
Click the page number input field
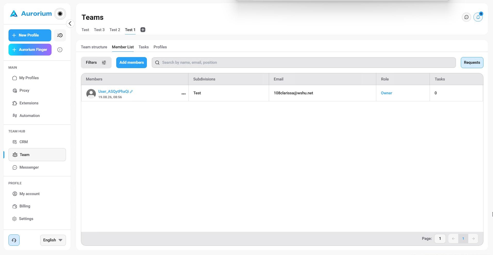pos(440,239)
